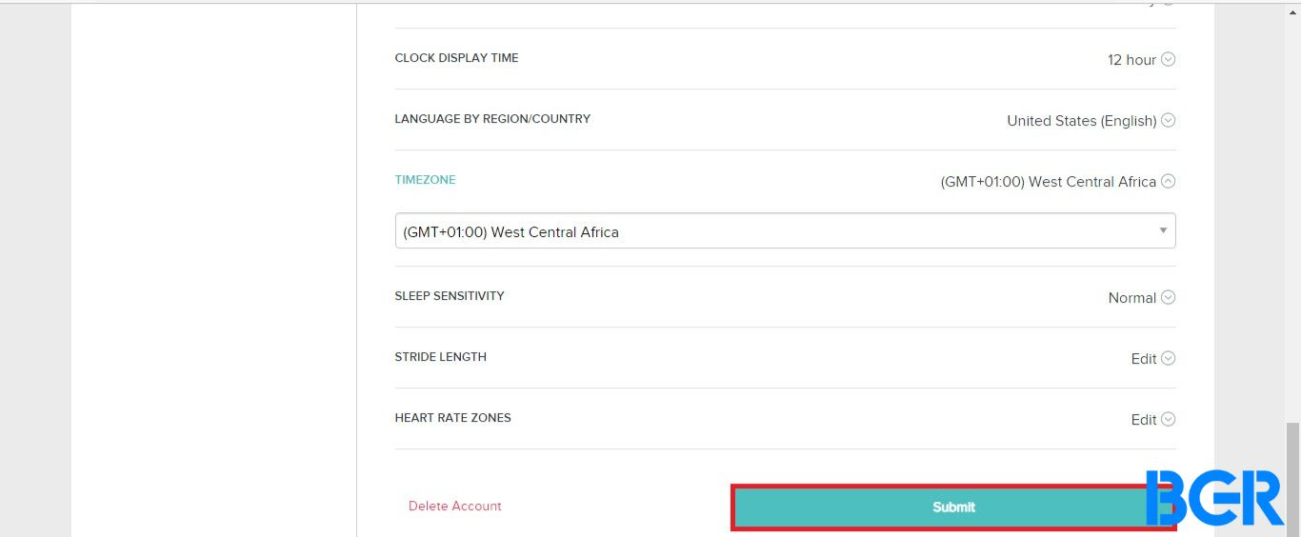Expand the United States (English) language option
The height and width of the screenshot is (537, 1301).
(x=1081, y=121)
